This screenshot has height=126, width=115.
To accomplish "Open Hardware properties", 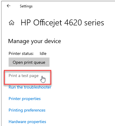I will point(27,122).
